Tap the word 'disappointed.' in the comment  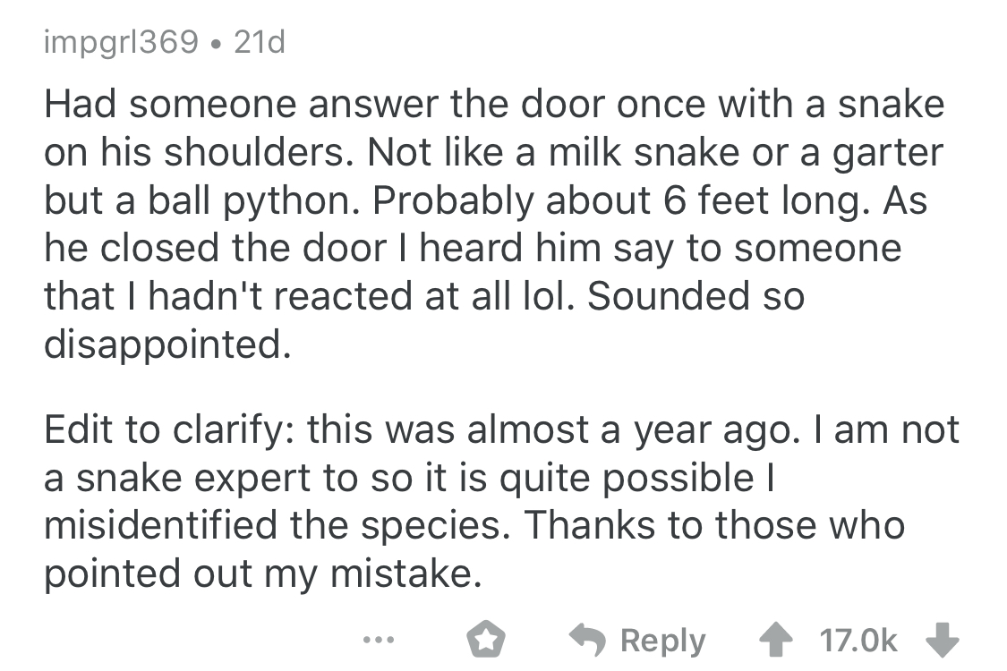pos(167,345)
